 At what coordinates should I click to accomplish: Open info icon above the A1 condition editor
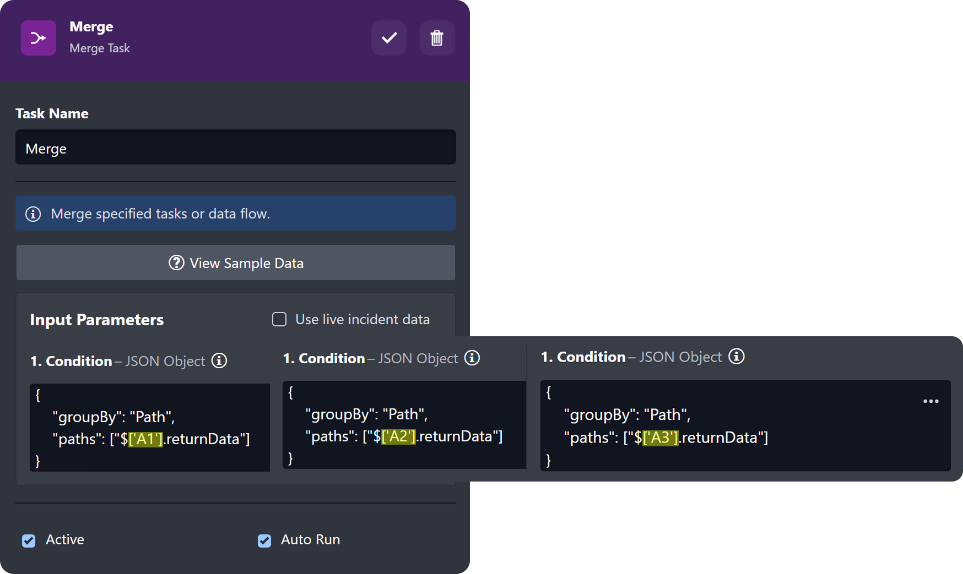click(x=219, y=360)
